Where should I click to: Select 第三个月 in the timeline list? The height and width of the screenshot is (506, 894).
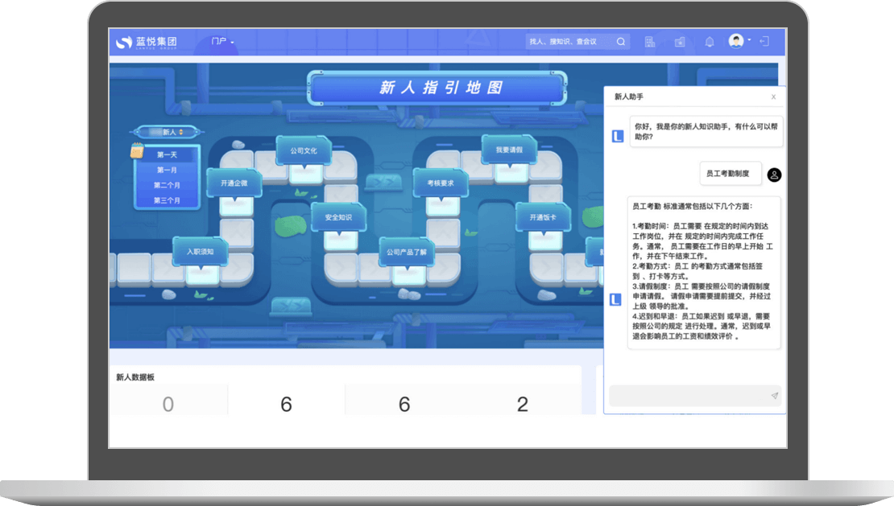pos(167,200)
